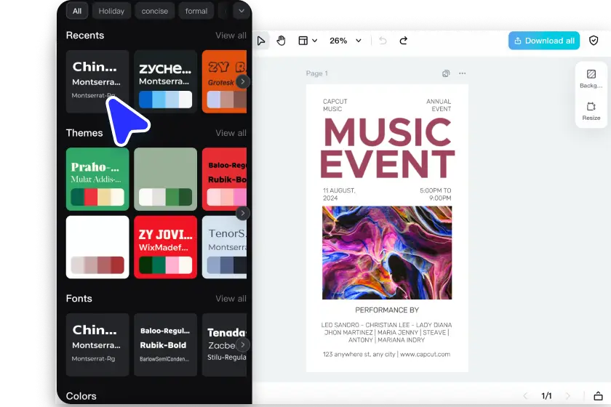611x407 pixels.
Task: Select the 5:00PM TO 9:00PM text
Action: (x=435, y=194)
